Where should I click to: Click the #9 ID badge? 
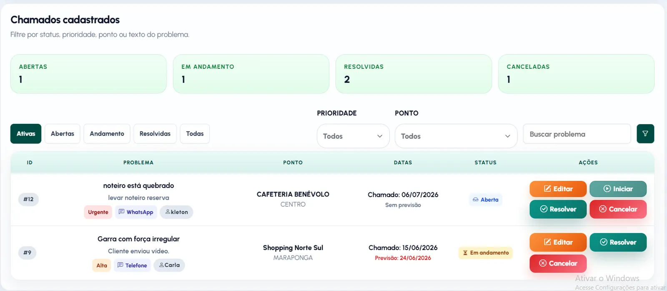point(28,253)
